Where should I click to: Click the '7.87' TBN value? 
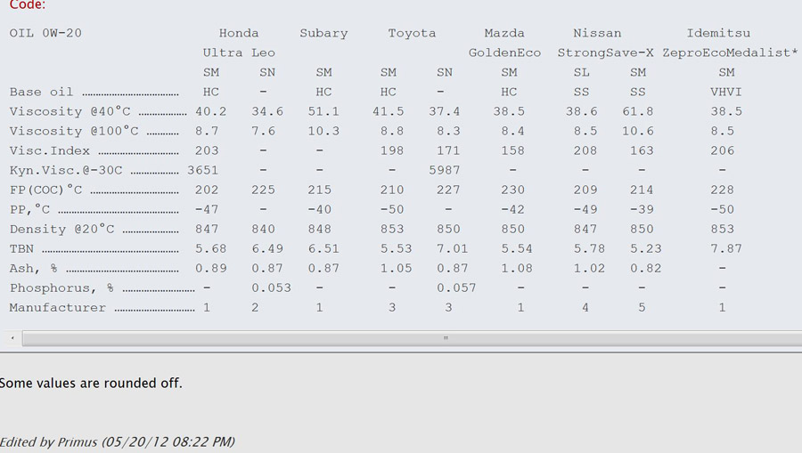coord(725,248)
